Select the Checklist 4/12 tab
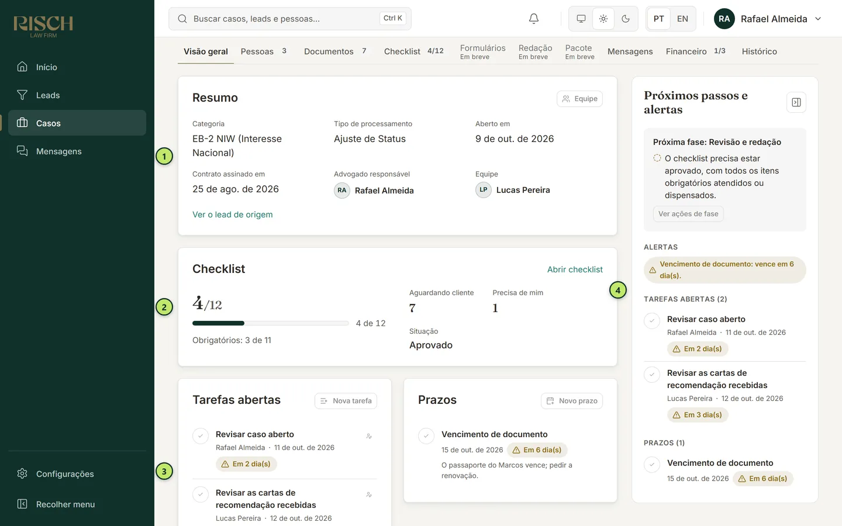The width and height of the screenshot is (842, 526). point(413,51)
